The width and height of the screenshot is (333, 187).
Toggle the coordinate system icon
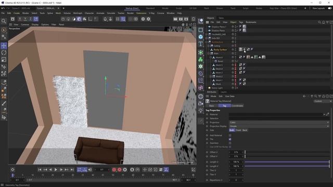click(36, 19)
